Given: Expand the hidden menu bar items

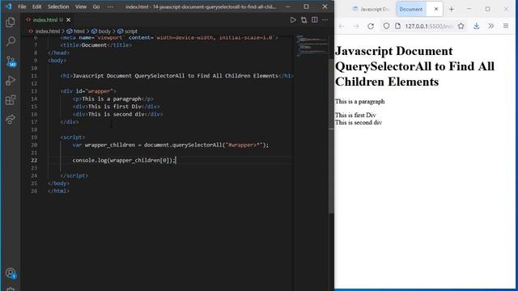Looking at the screenshot, I should point(110,6).
